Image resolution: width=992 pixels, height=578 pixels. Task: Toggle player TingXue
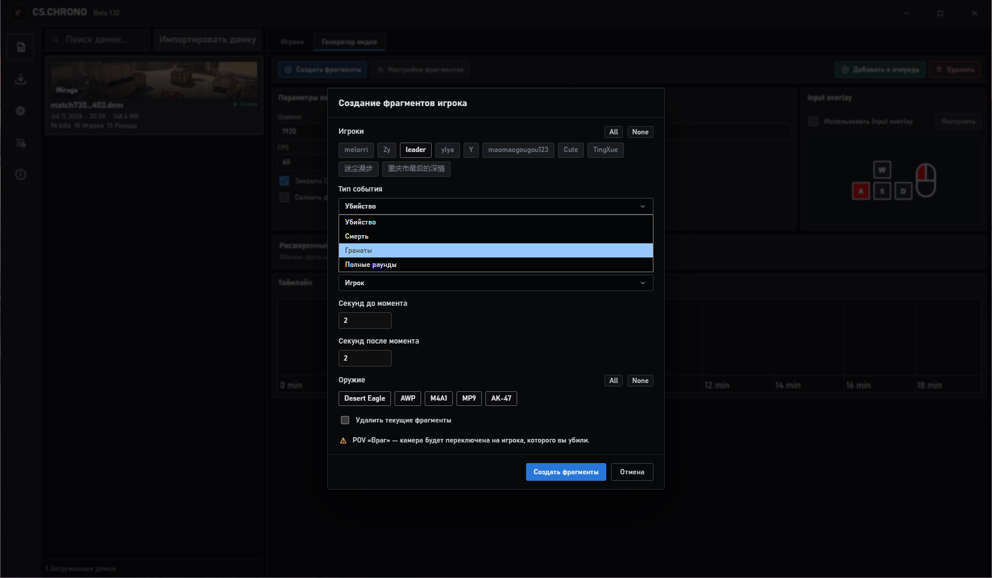pos(606,150)
